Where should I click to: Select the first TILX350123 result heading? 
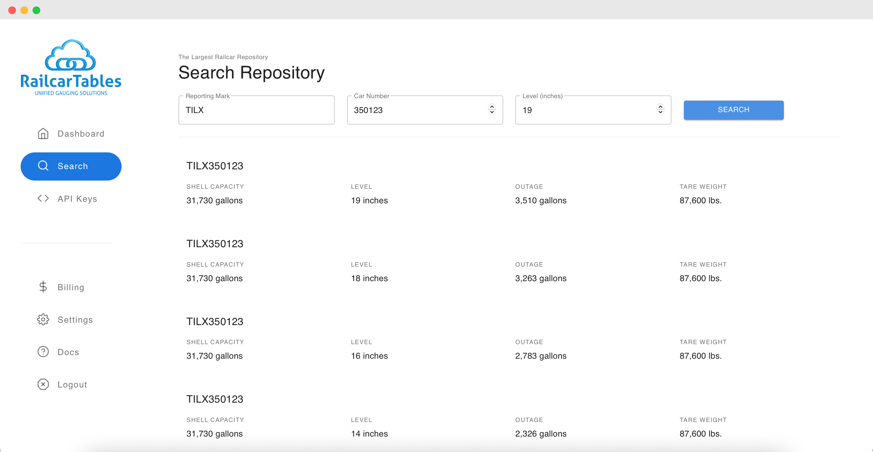[215, 166]
